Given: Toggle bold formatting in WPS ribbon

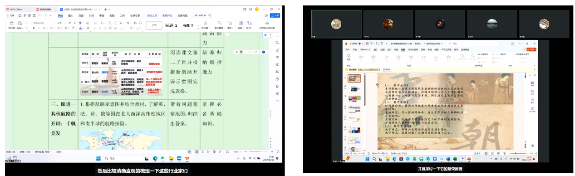Looking at the screenshot, I should pos(34,28).
